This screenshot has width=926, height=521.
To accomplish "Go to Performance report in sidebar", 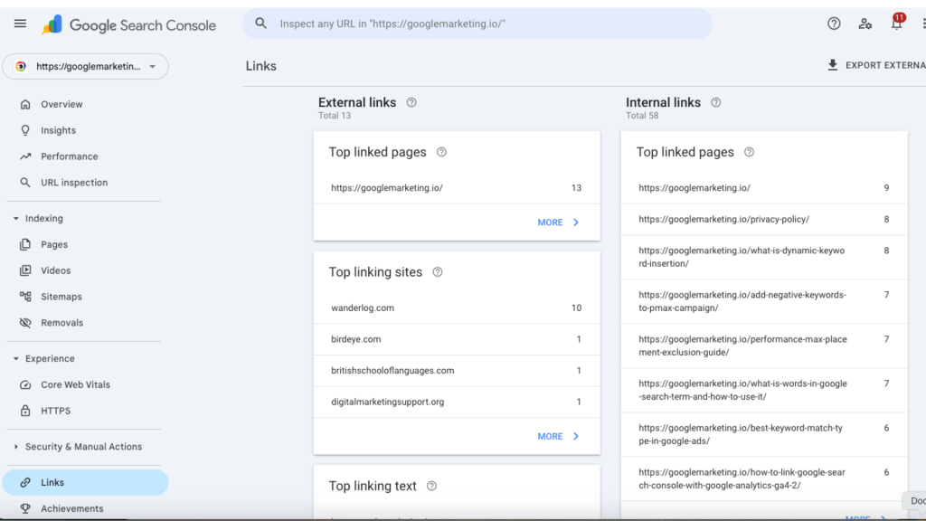I will tap(69, 156).
